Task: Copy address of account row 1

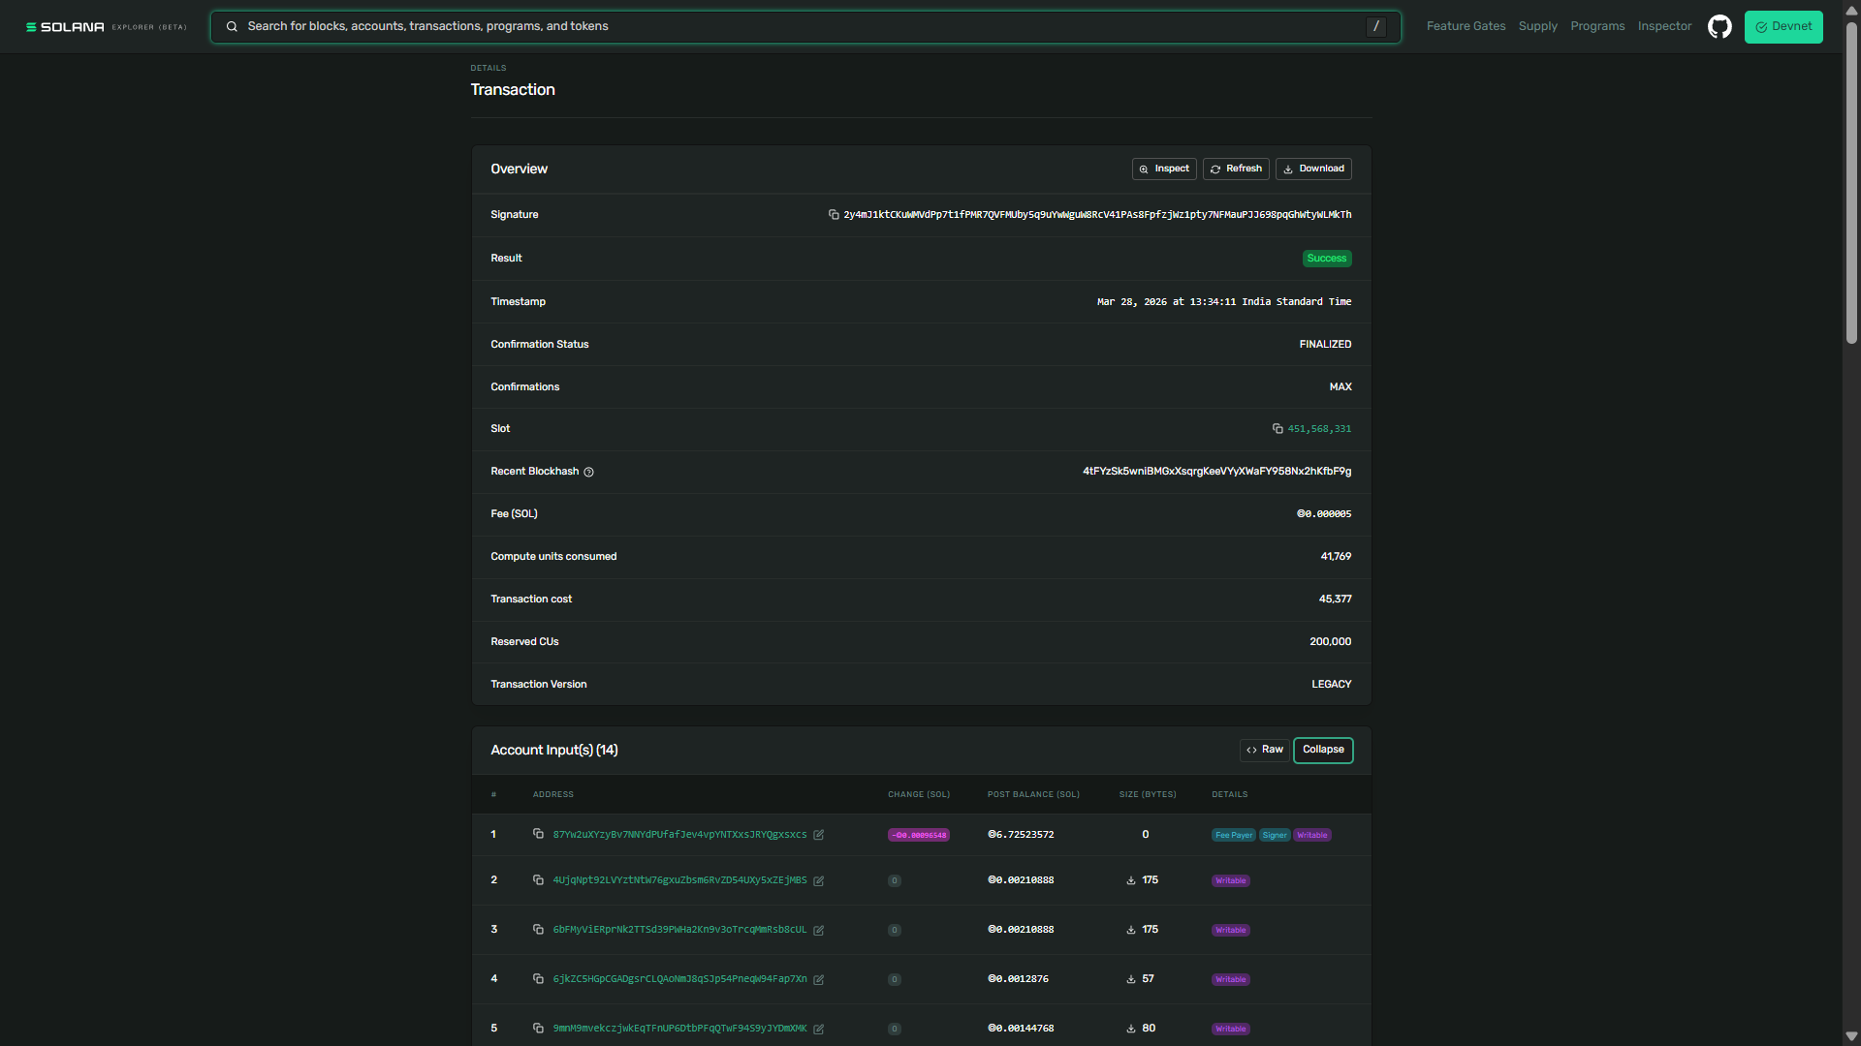Action: [x=538, y=834]
